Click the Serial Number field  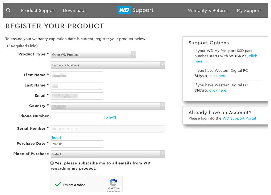(x=108, y=129)
